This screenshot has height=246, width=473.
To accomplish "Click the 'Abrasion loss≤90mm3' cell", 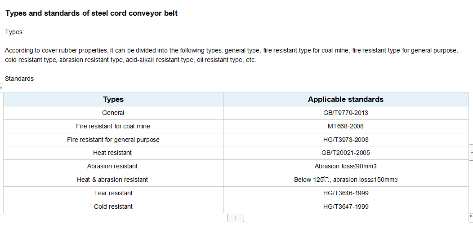I will click(x=346, y=166).
